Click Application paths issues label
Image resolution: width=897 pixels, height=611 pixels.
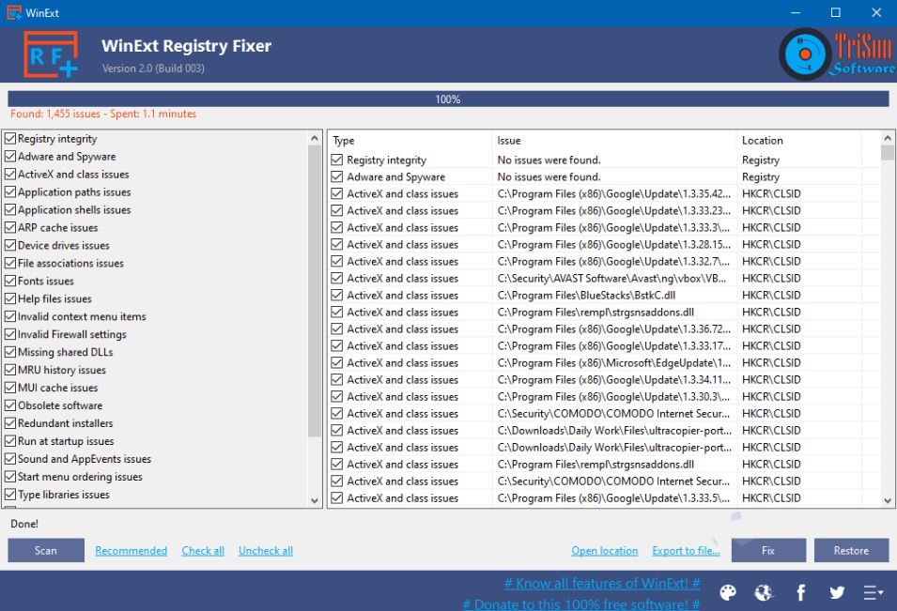tap(74, 192)
